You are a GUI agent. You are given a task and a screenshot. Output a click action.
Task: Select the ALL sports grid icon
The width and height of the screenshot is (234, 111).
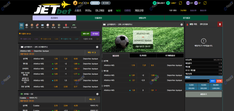[x=22, y=26]
